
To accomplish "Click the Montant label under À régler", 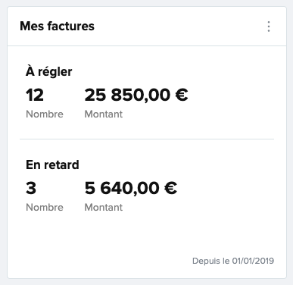I will tap(104, 114).
